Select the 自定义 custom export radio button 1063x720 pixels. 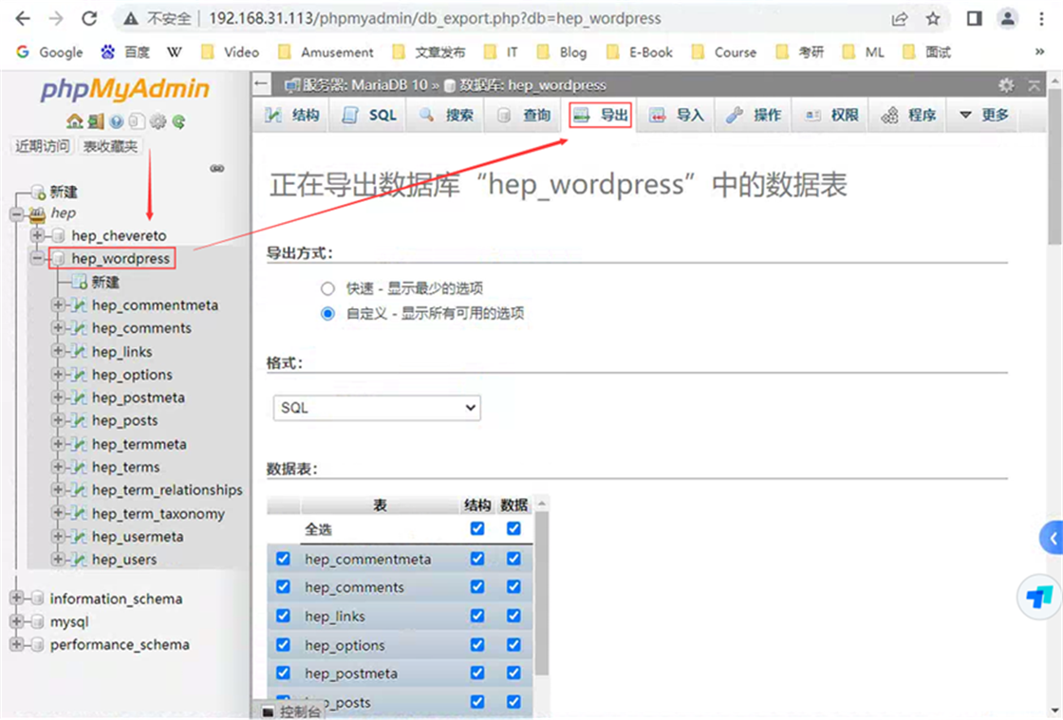click(x=327, y=313)
